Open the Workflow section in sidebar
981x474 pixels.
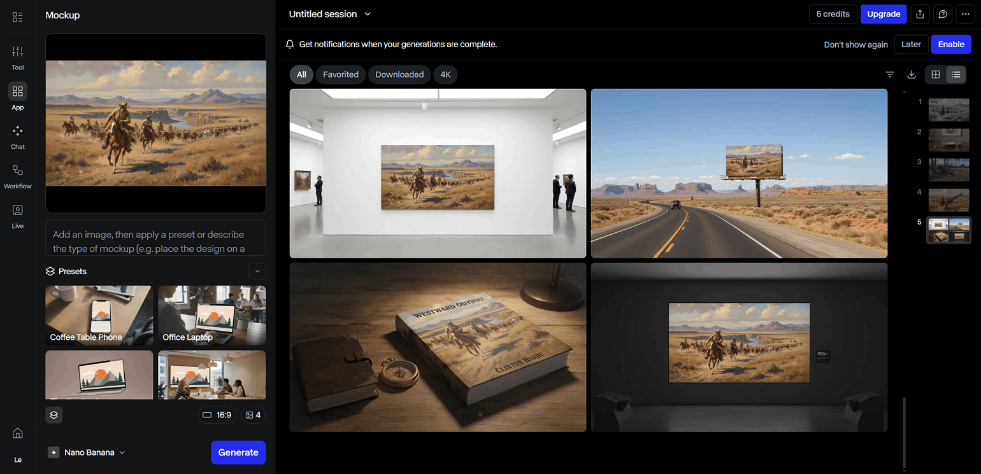pos(18,176)
